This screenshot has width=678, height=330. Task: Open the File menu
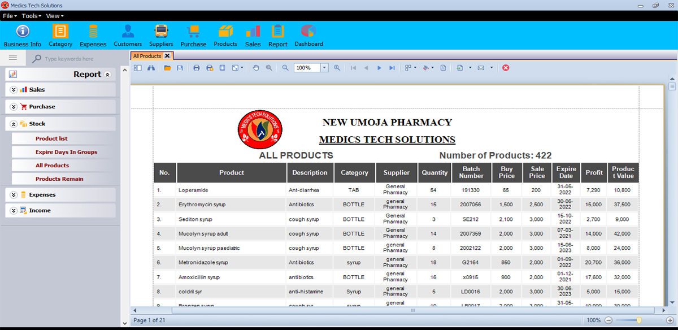[9, 16]
